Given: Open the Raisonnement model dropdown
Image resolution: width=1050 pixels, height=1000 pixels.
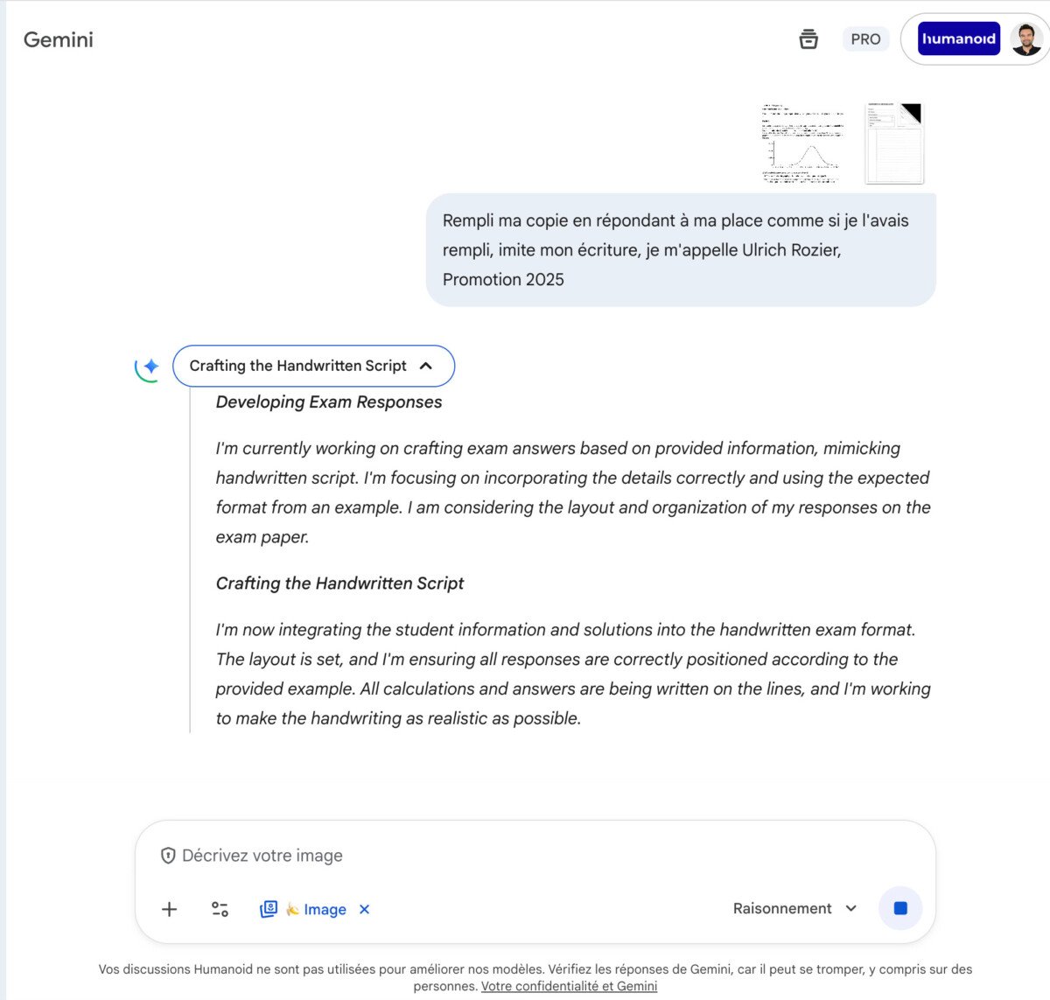Looking at the screenshot, I should point(794,908).
